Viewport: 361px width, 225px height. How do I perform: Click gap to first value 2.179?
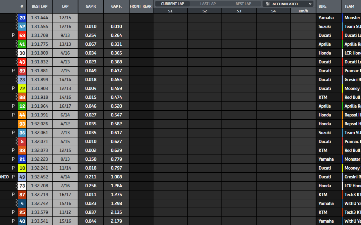click(116, 221)
